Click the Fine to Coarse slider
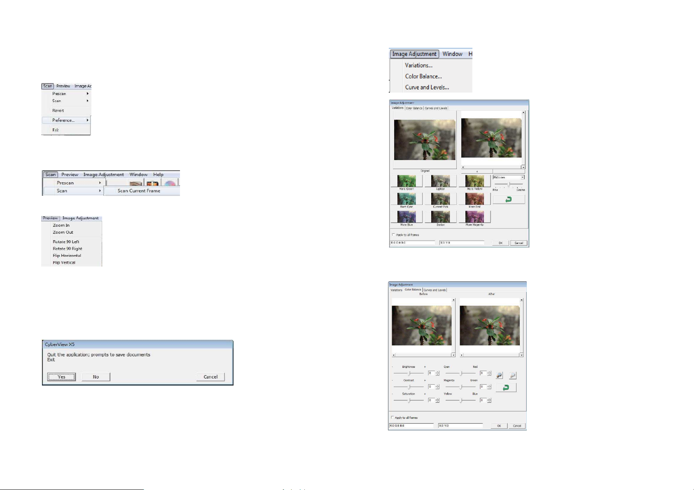The image size is (694, 490). tap(509, 184)
